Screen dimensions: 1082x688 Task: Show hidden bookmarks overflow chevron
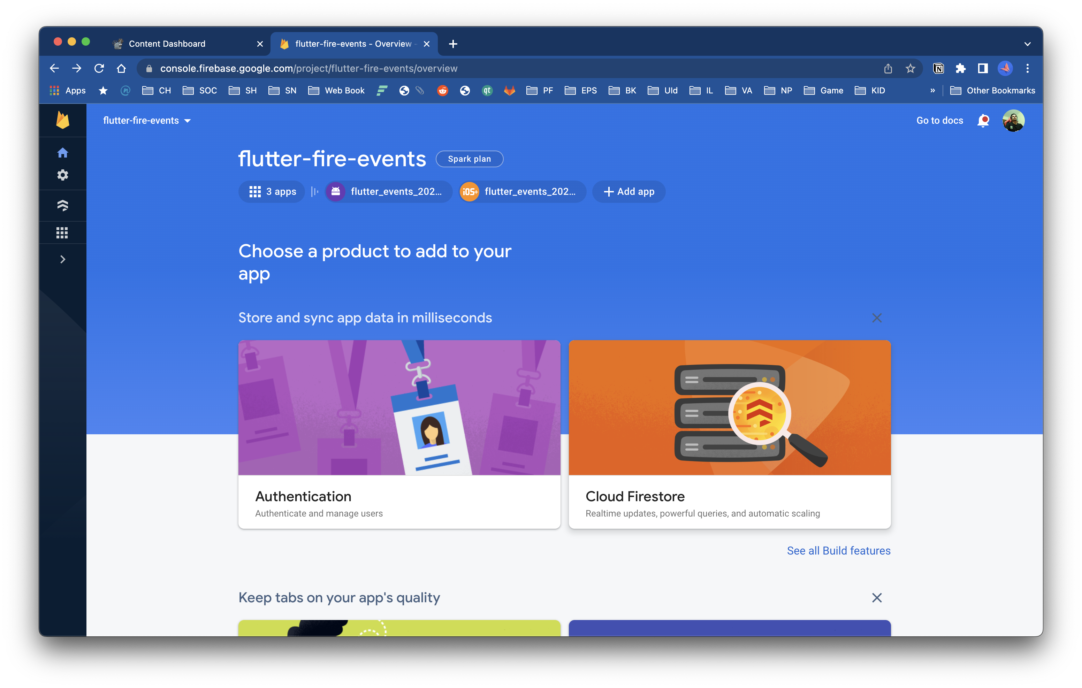[x=932, y=90]
